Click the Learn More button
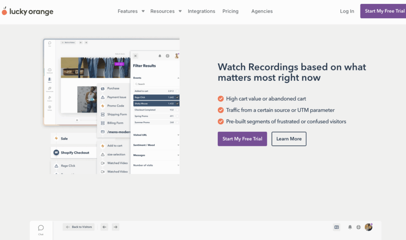 pos(289,139)
